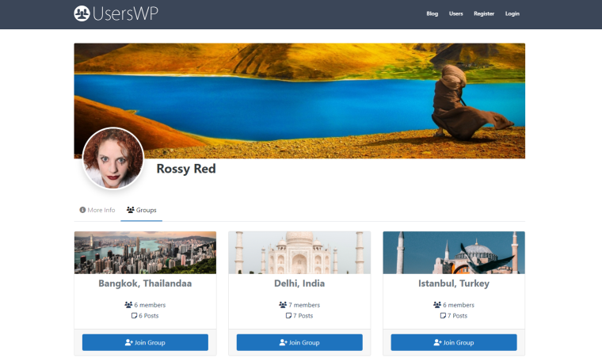Select the Groups tab

point(141,210)
